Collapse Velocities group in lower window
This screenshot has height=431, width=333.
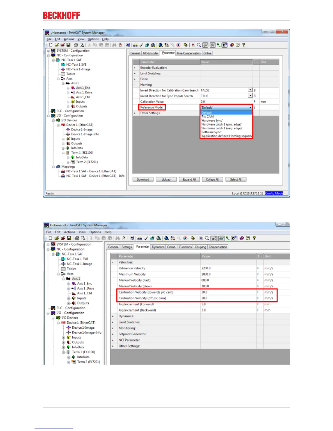[113, 262]
